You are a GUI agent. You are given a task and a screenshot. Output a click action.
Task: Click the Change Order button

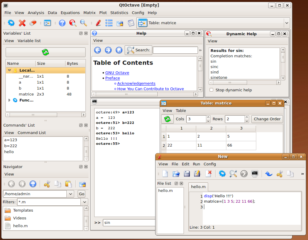[x=267, y=119]
